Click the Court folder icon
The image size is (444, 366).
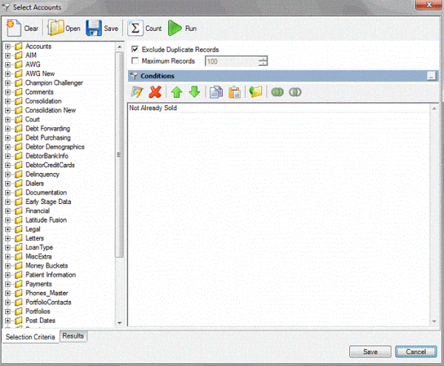pyautogui.click(x=18, y=119)
